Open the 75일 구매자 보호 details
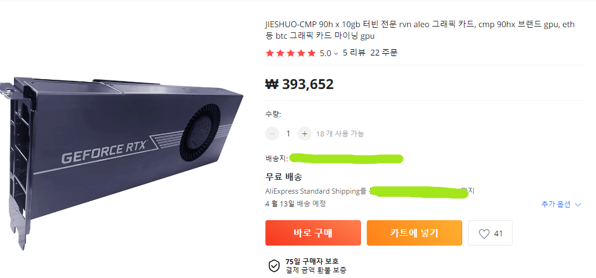This screenshot has width=596, height=278. 312,261
